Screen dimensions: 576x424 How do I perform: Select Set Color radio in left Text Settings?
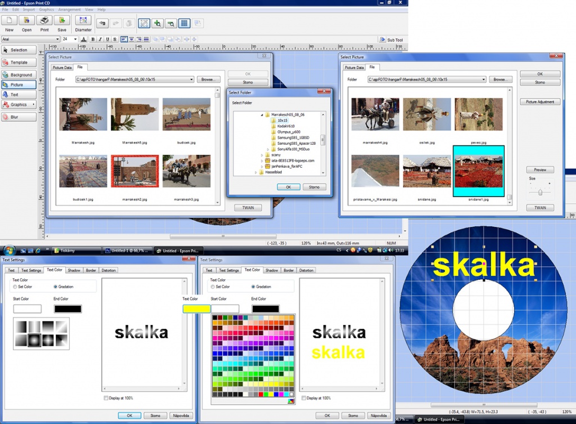coord(15,287)
